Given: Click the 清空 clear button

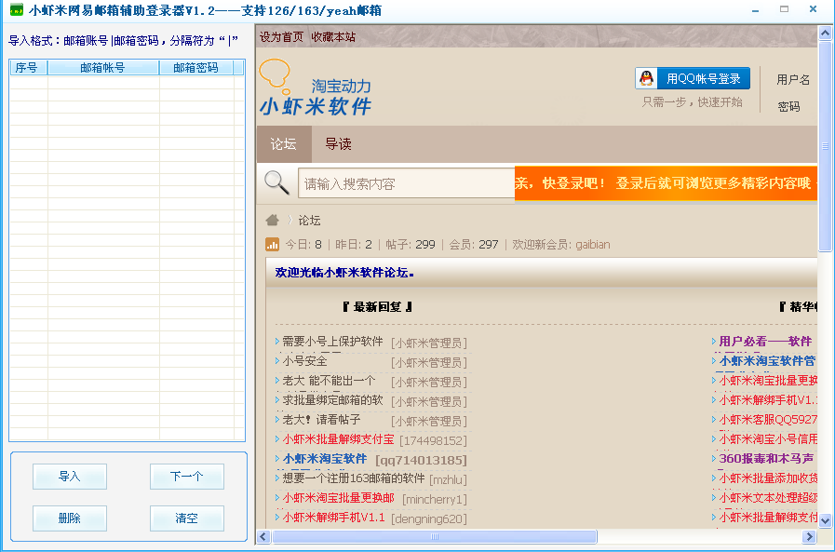Looking at the screenshot, I should point(186,518).
